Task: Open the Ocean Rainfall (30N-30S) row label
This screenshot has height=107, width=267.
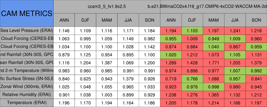Action: point(27,63)
